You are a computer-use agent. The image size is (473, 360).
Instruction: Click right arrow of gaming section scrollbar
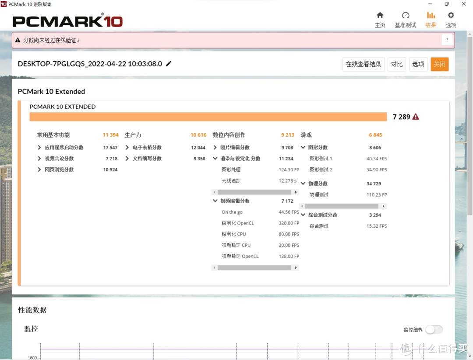(383, 206)
